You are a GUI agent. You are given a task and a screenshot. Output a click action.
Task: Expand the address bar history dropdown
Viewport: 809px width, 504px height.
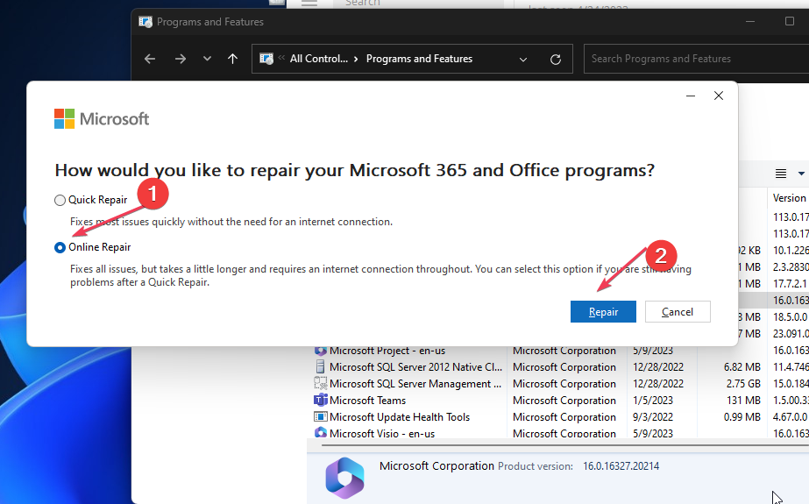(x=523, y=59)
